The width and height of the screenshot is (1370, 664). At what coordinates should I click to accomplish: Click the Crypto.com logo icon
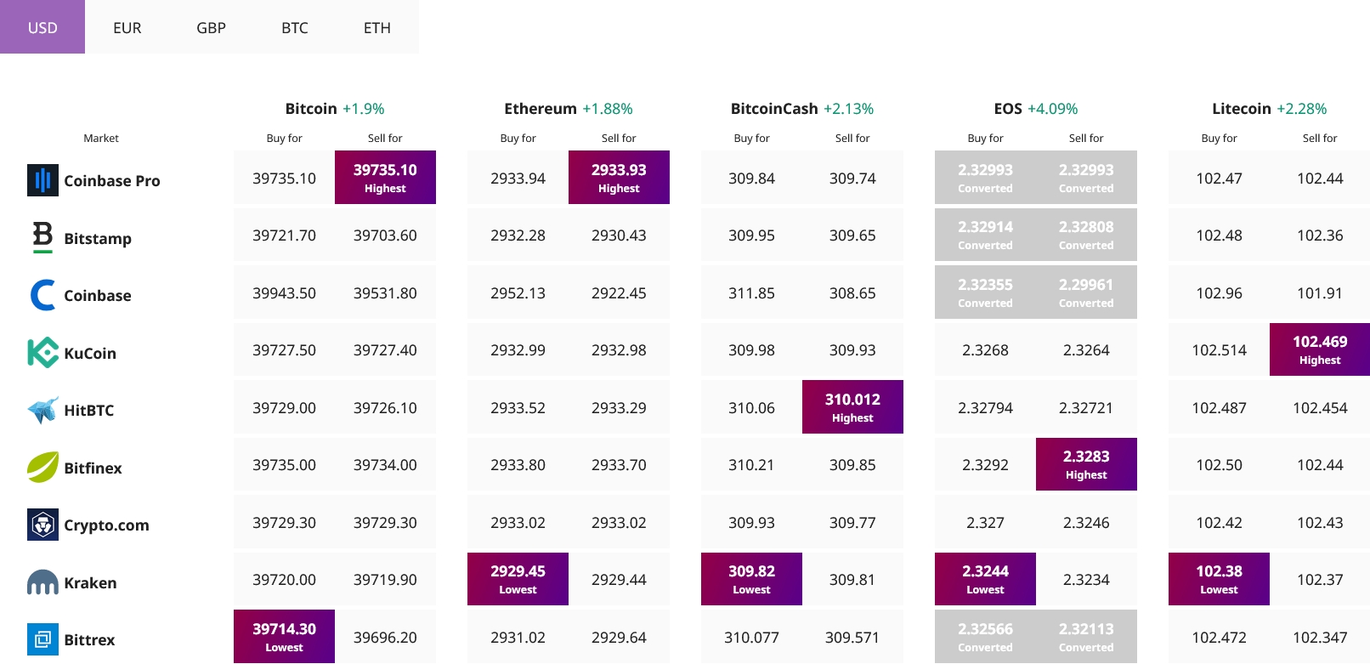(x=42, y=525)
